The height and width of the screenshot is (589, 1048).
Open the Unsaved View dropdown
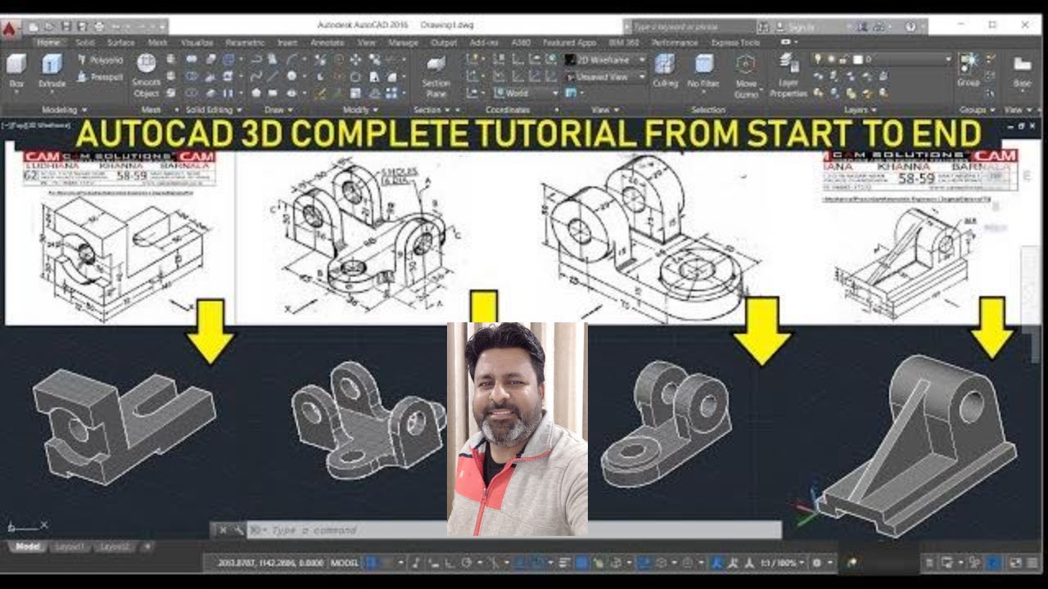(x=604, y=76)
